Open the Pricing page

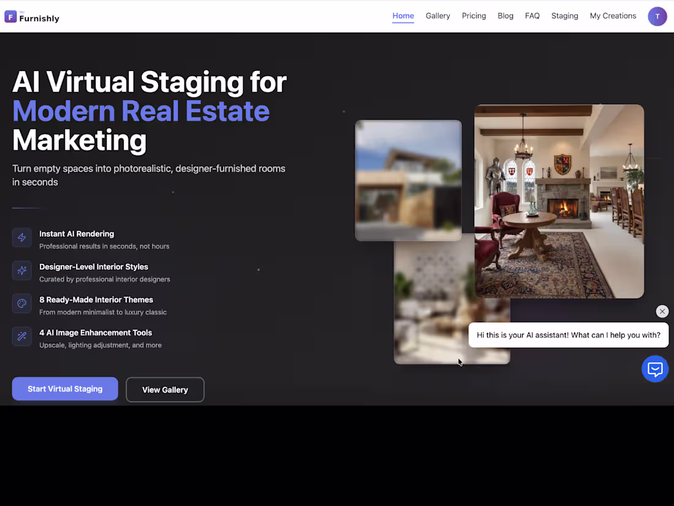coord(474,16)
